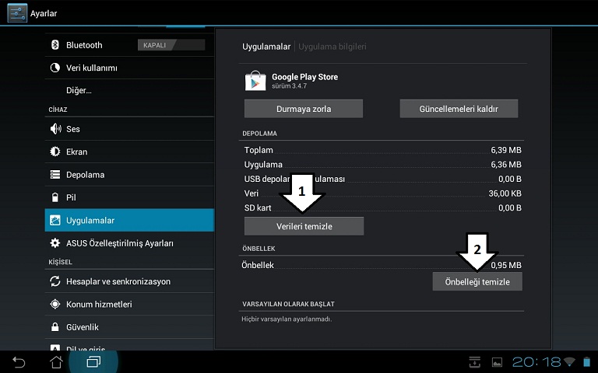Tap the Ses speaker icon
Viewport: 598px width, 373px height.
click(x=55, y=129)
